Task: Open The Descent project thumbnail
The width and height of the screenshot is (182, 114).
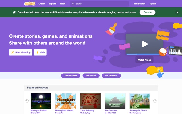Action: (x=115, y=101)
